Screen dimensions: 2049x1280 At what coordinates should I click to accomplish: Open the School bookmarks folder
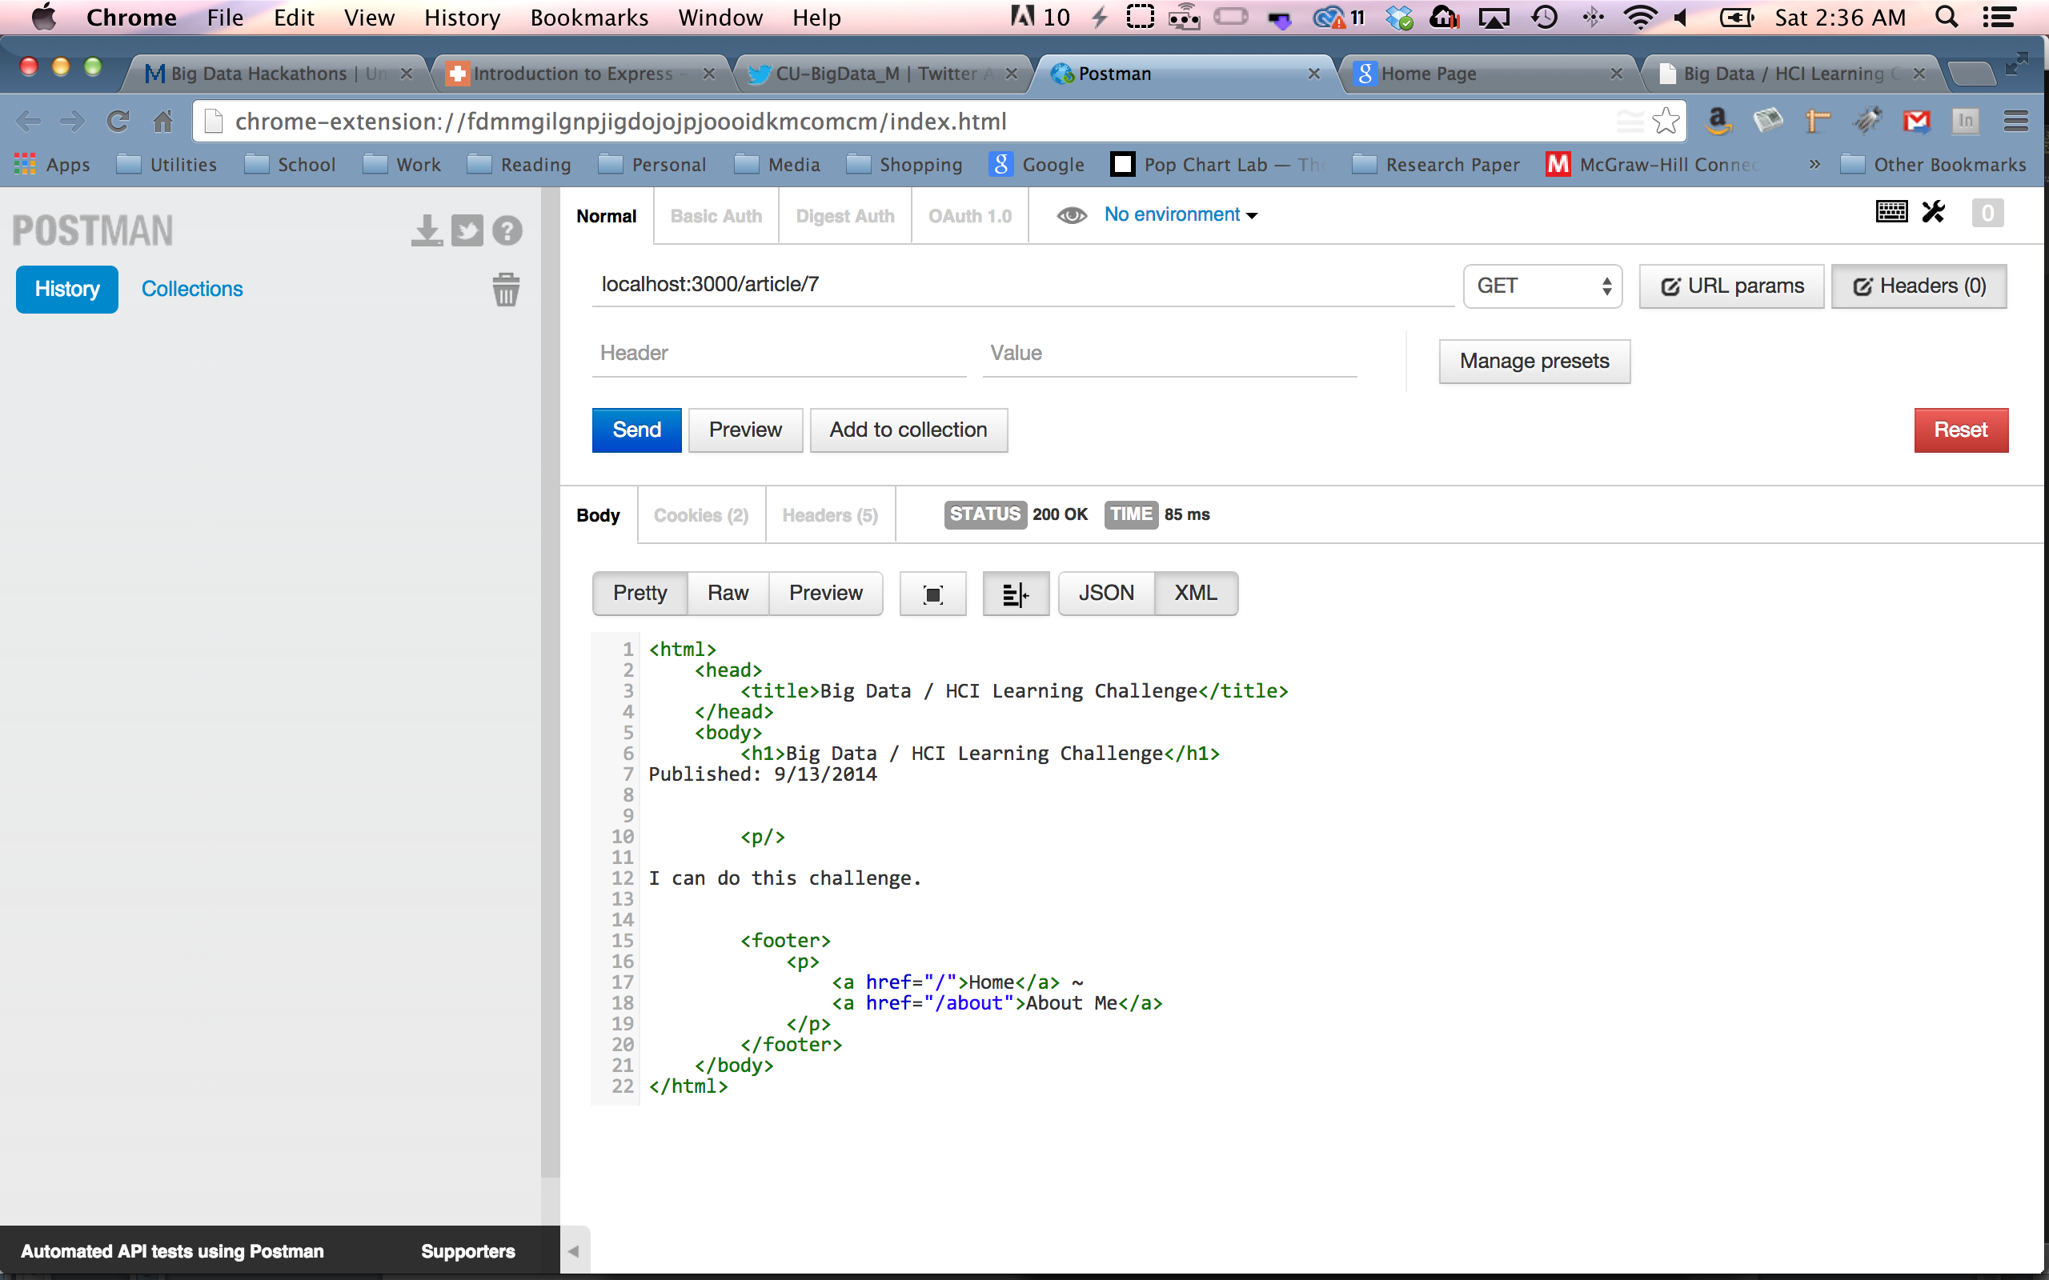(x=291, y=164)
